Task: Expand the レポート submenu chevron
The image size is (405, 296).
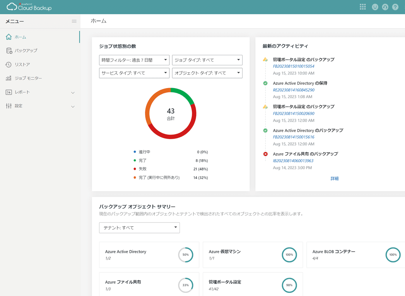Action: [x=73, y=93]
